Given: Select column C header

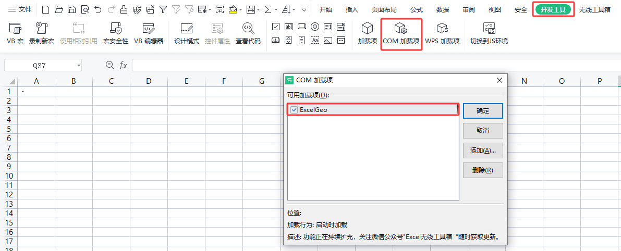Looking at the screenshot, I should pos(111,81).
